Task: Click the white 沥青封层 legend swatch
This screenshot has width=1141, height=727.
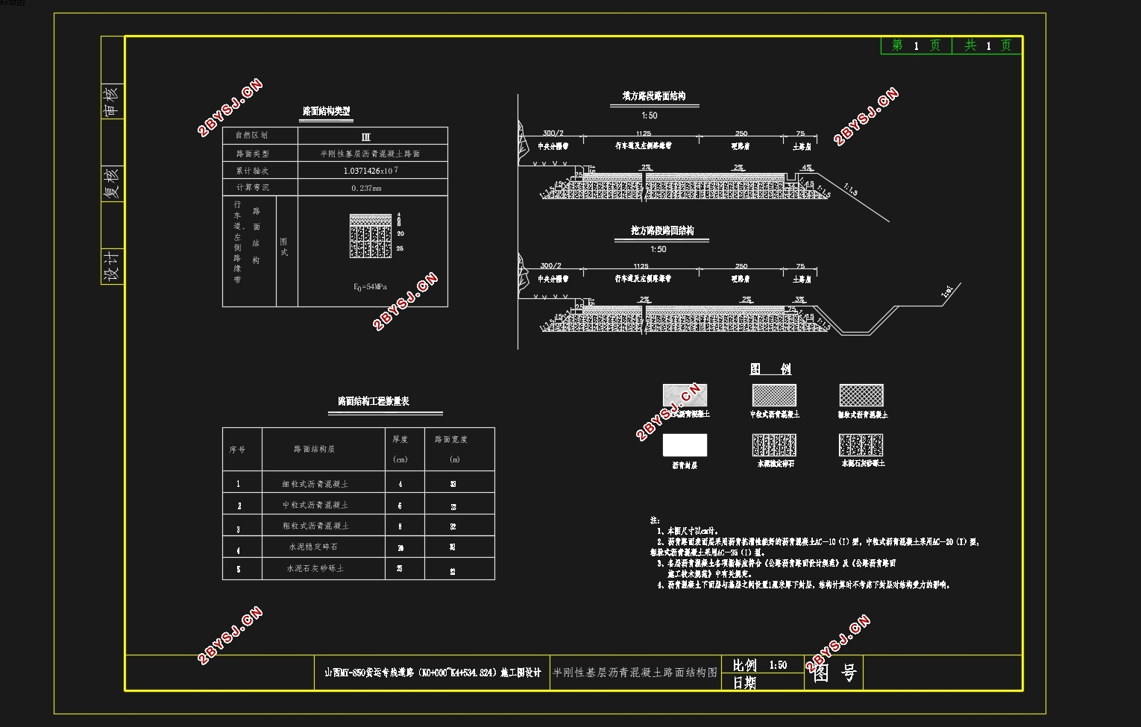Action: click(x=685, y=445)
